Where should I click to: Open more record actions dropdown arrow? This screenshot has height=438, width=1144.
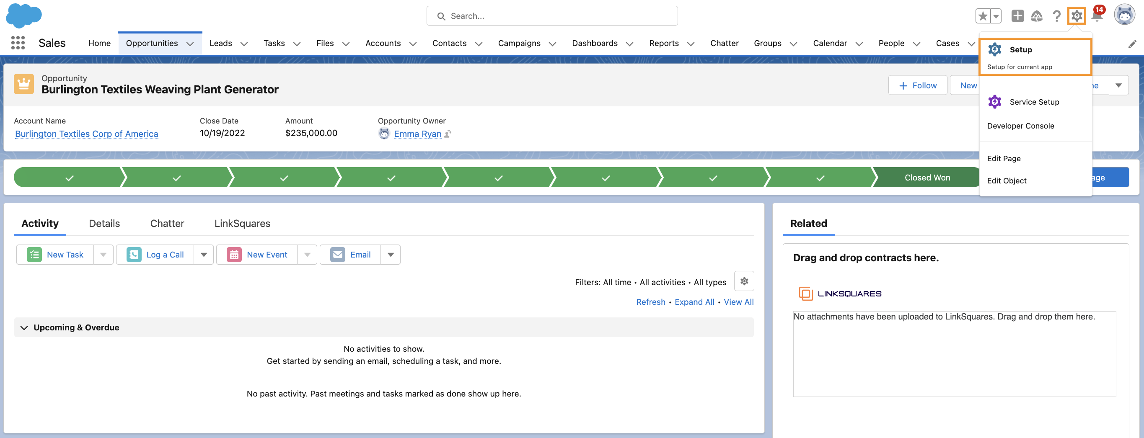click(1118, 85)
